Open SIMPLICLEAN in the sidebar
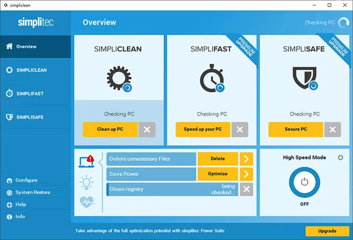The width and height of the screenshot is (353, 240). click(36, 70)
